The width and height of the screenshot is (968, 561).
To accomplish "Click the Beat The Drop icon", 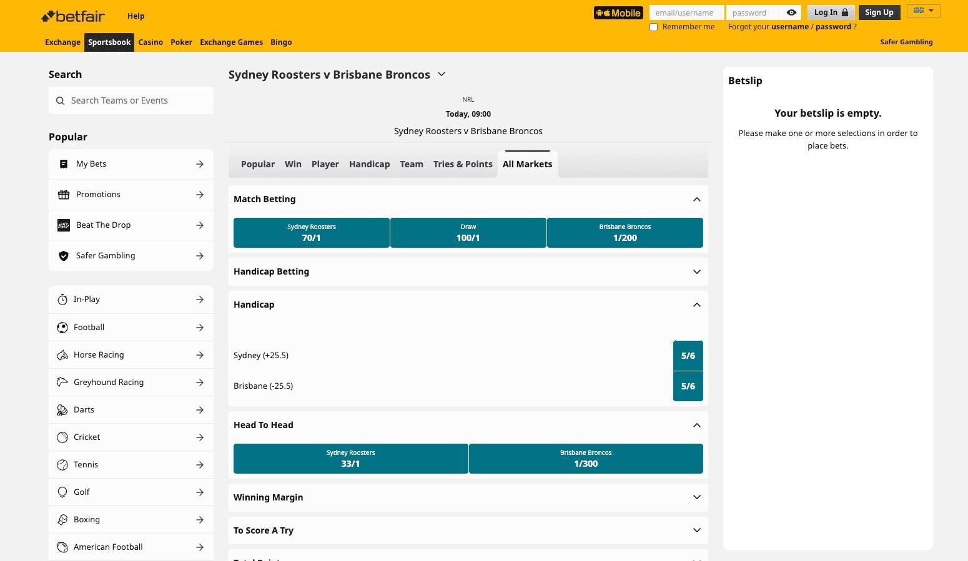I will click(x=63, y=225).
